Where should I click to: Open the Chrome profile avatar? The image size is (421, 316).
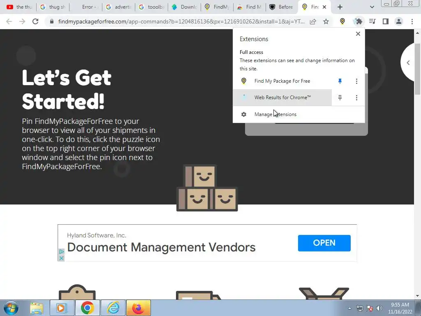coord(399,21)
